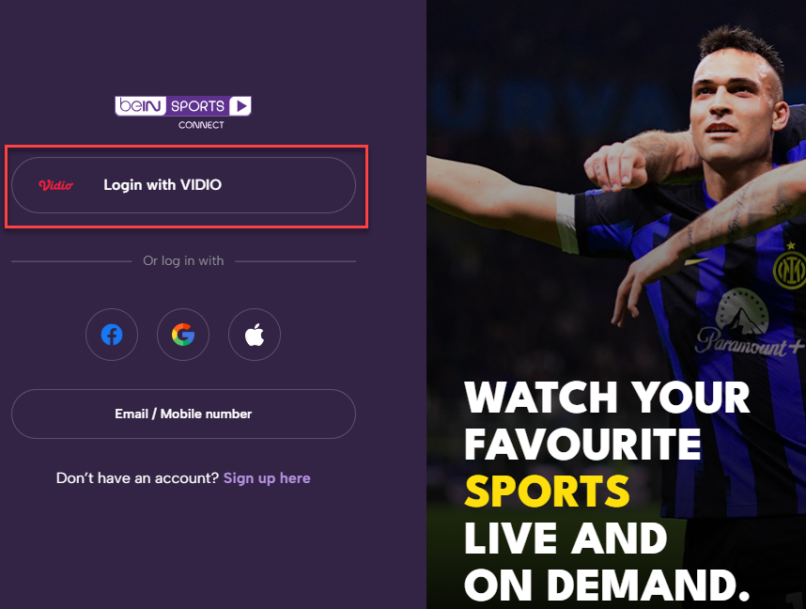Select Login with VIDIO
Screen dimensions: 806x609
tap(183, 185)
